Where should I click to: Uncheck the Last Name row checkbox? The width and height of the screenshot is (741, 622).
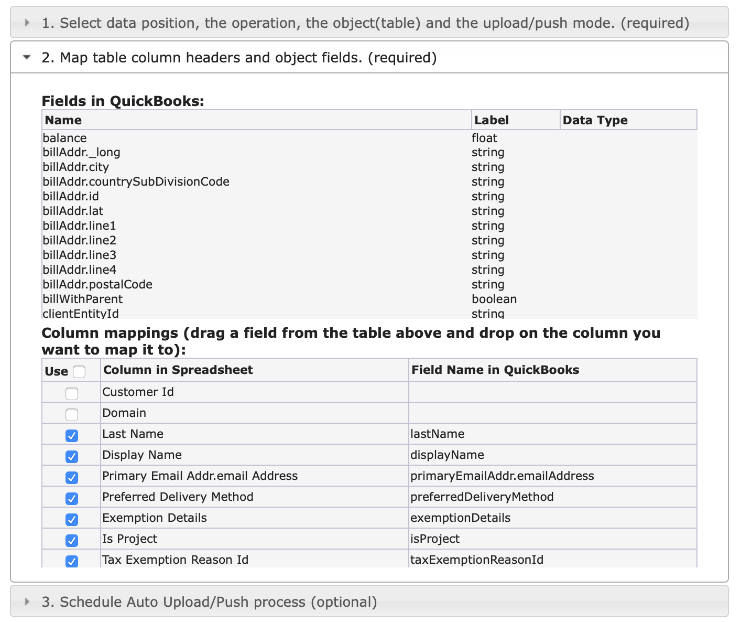tap(72, 435)
